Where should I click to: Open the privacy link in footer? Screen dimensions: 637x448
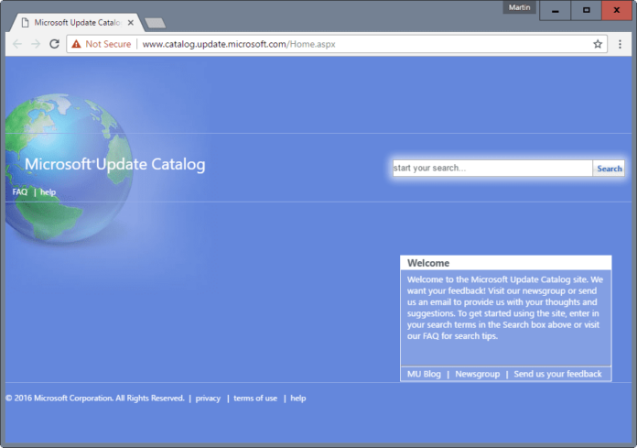coord(208,399)
